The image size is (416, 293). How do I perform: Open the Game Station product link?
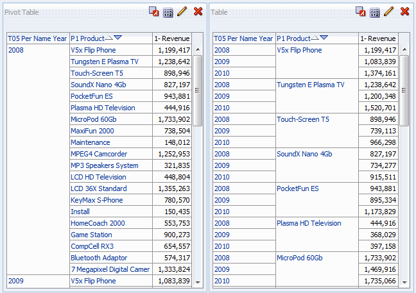click(x=91, y=235)
